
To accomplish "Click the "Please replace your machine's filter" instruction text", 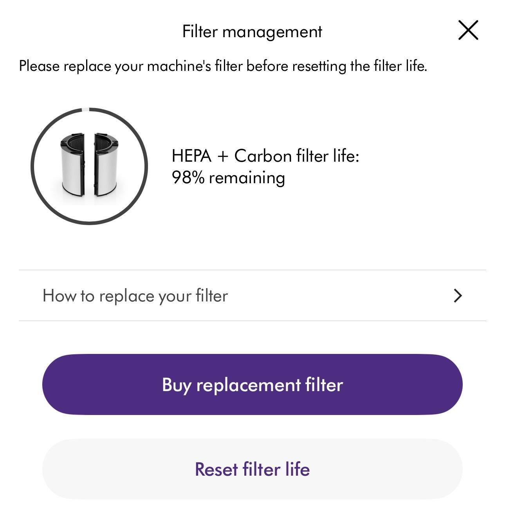I will pos(223,66).
